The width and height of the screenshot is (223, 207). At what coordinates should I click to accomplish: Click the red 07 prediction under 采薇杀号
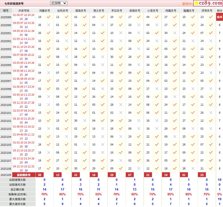pos(130,175)
